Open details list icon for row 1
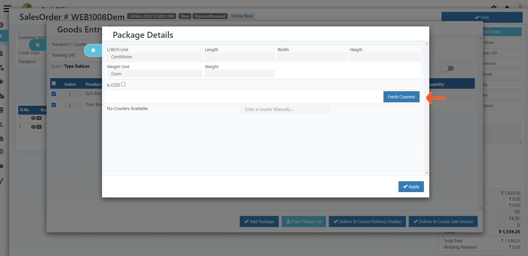 39,118
